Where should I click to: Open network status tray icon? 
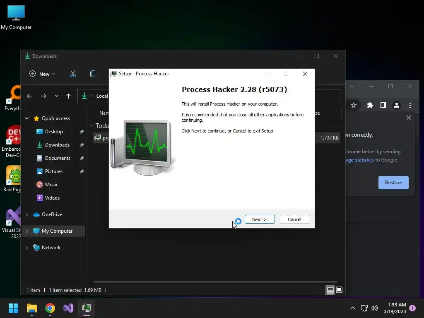(364, 308)
